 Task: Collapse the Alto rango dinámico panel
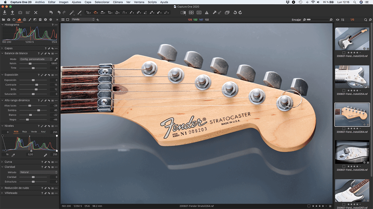[x=2, y=101]
